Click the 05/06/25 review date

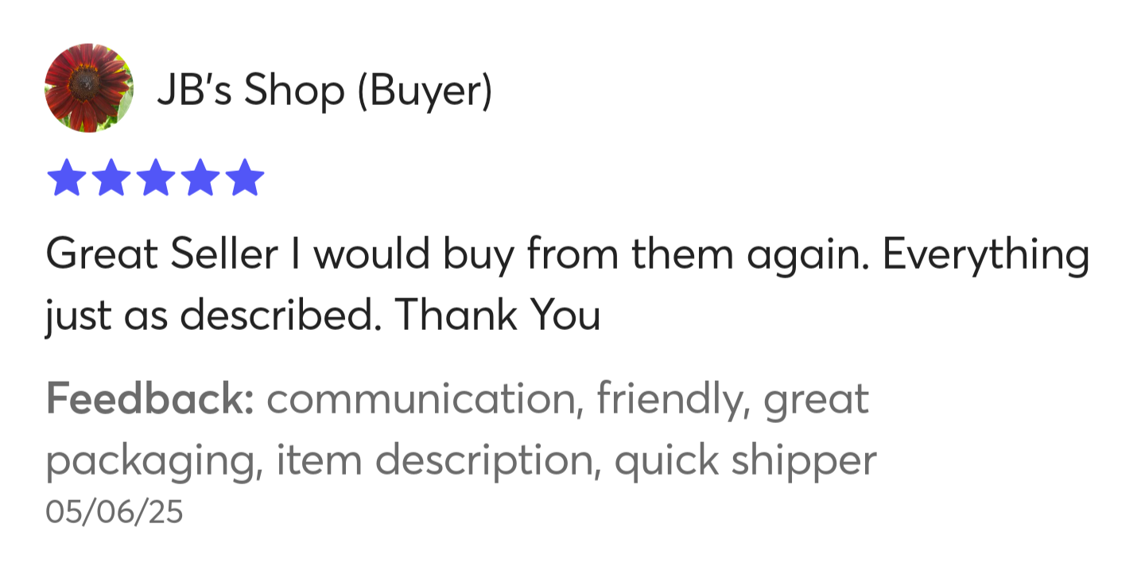click(x=114, y=512)
